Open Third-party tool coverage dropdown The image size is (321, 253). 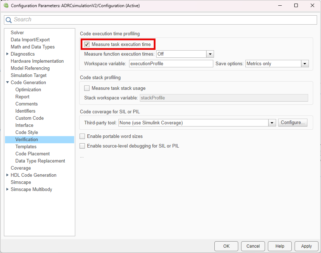coord(272,123)
